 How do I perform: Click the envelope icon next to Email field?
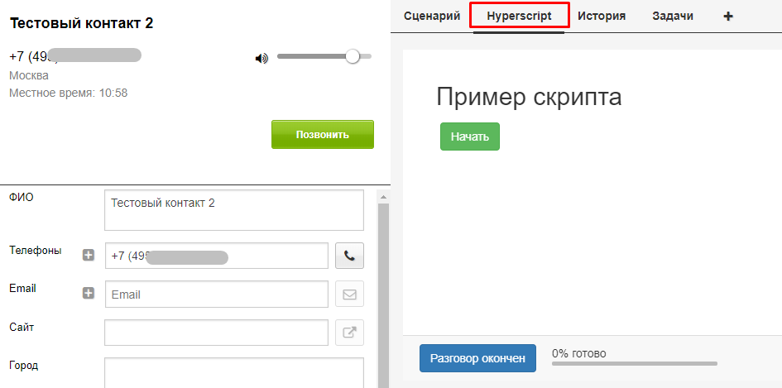[x=349, y=294]
